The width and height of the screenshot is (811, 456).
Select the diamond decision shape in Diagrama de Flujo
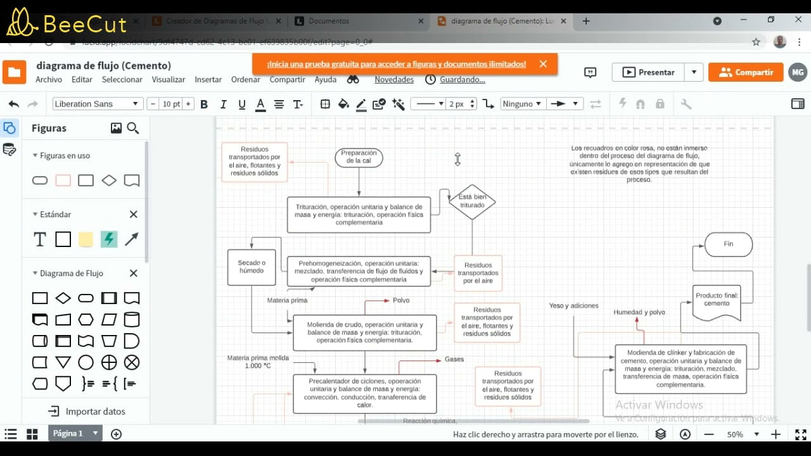(63, 298)
